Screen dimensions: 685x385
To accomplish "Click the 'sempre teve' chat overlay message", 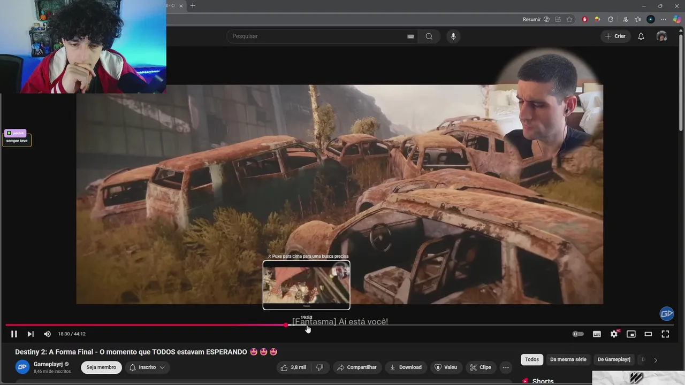I will tap(17, 141).
